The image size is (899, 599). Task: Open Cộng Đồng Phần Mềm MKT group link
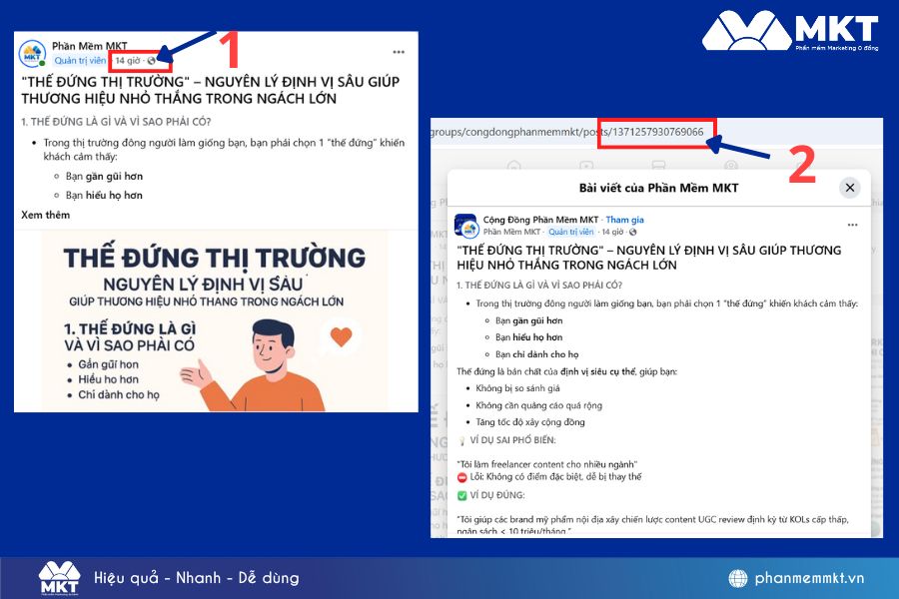[540, 220]
